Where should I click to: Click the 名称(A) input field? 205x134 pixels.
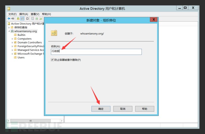point(96,52)
